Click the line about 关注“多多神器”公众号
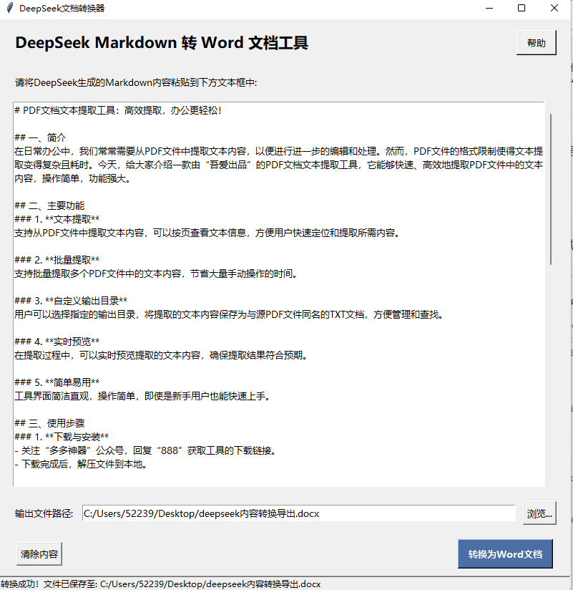 coord(146,450)
